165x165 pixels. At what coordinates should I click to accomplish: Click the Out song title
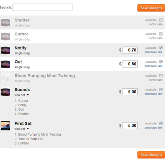click(18, 62)
